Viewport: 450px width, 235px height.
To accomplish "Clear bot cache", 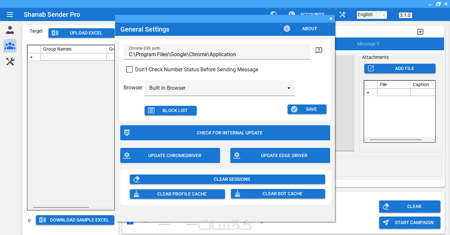I will point(278,194).
